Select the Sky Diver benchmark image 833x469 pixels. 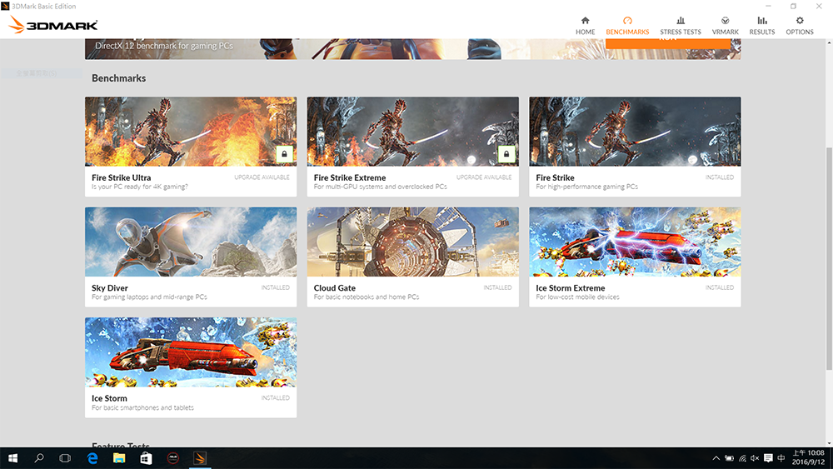point(190,242)
